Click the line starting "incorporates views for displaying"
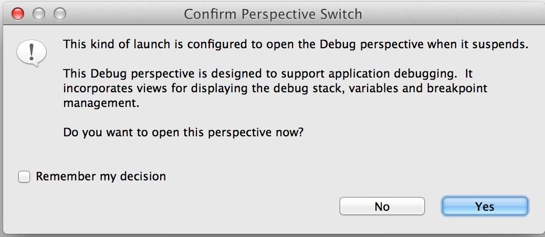The width and height of the screenshot is (545, 237). [275, 89]
